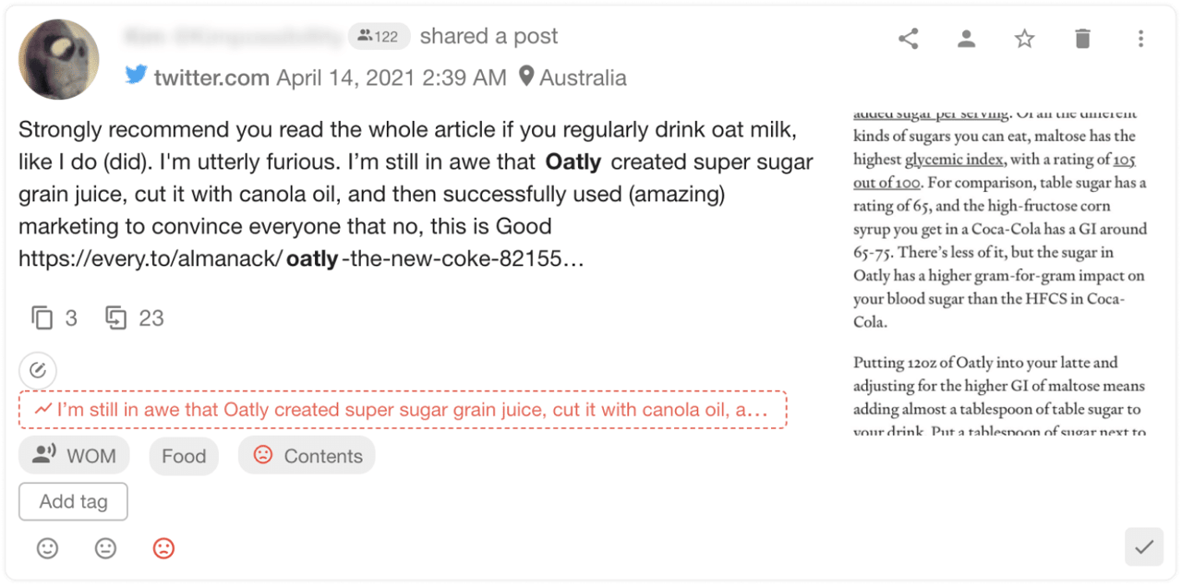The width and height of the screenshot is (1182, 586).
Task: Click the Twitter bird icon
Action: click(137, 77)
